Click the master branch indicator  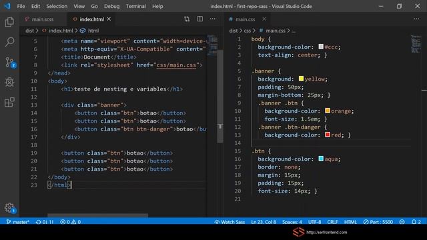18,222
